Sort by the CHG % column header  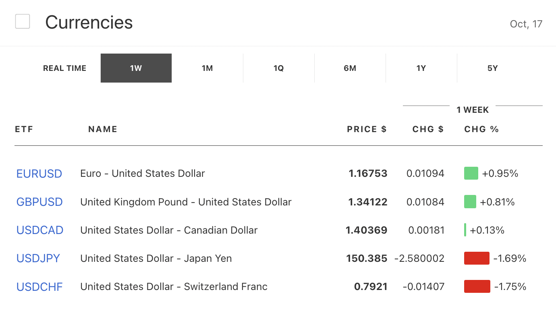(x=481, y=129)
